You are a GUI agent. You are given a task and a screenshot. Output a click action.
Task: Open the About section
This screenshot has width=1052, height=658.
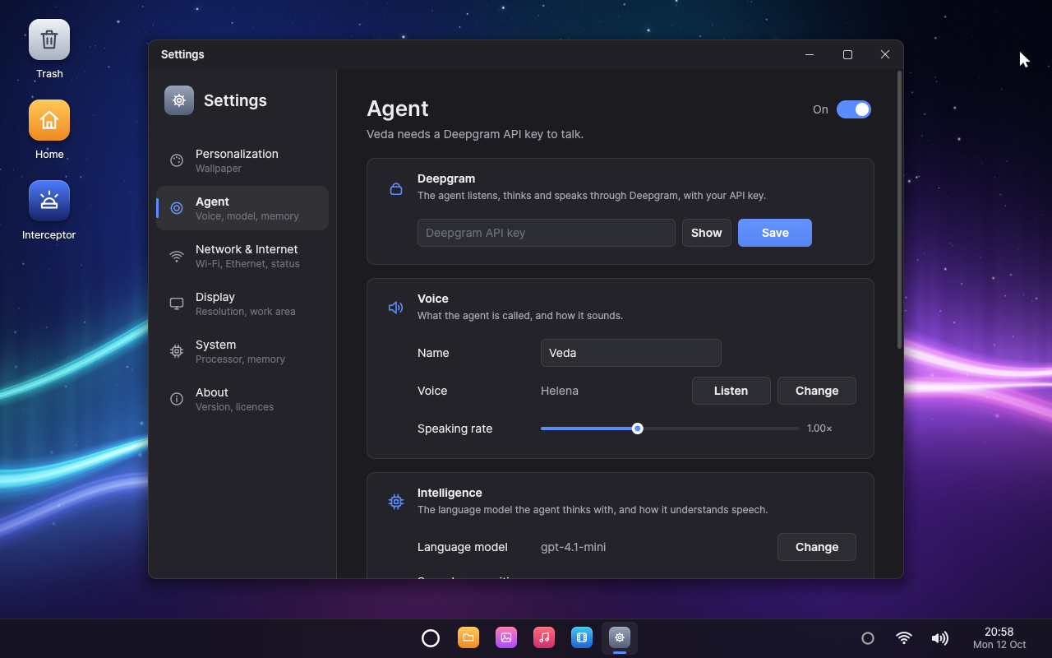point(242,399)
